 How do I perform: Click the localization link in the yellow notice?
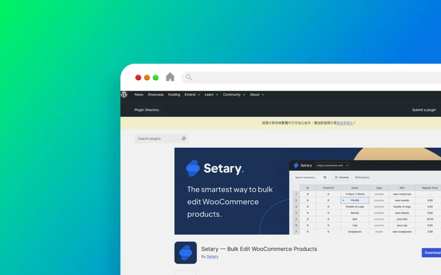[345, 123]
